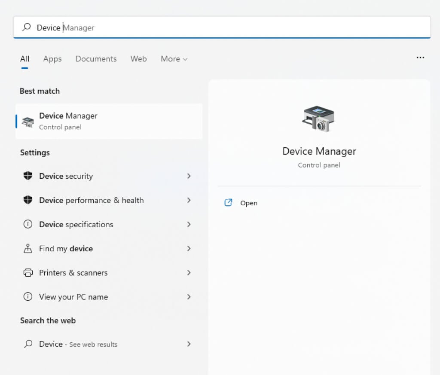Click the Open external link icon

click(x=229, y=203)
